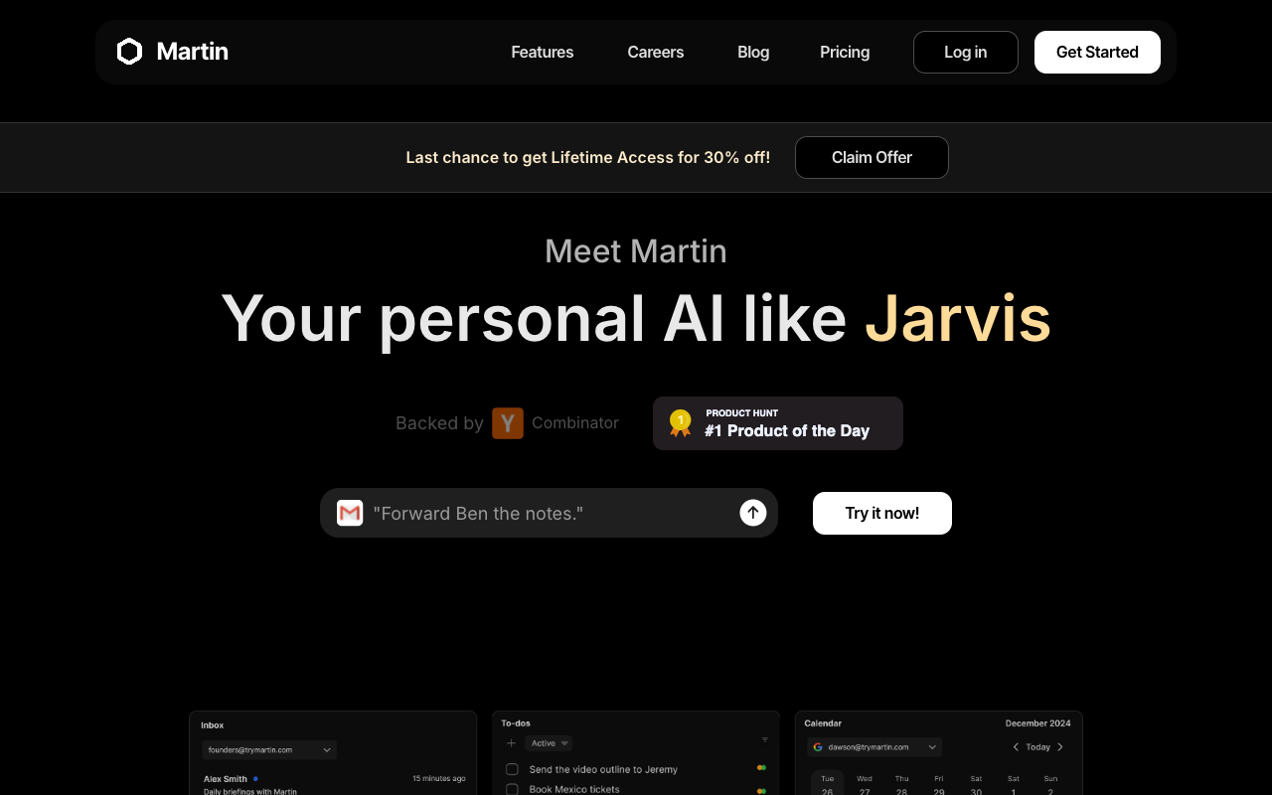Viewport: 1272px width, 795px height.
Task: Click the Y Combinator icon
Action: [x=508, y=422]
